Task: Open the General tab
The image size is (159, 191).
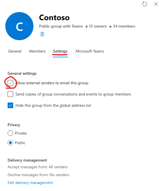Action: [15, 51]
